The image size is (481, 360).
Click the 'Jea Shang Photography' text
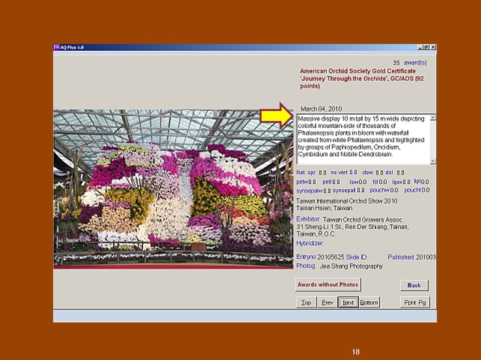click(351, 266)
